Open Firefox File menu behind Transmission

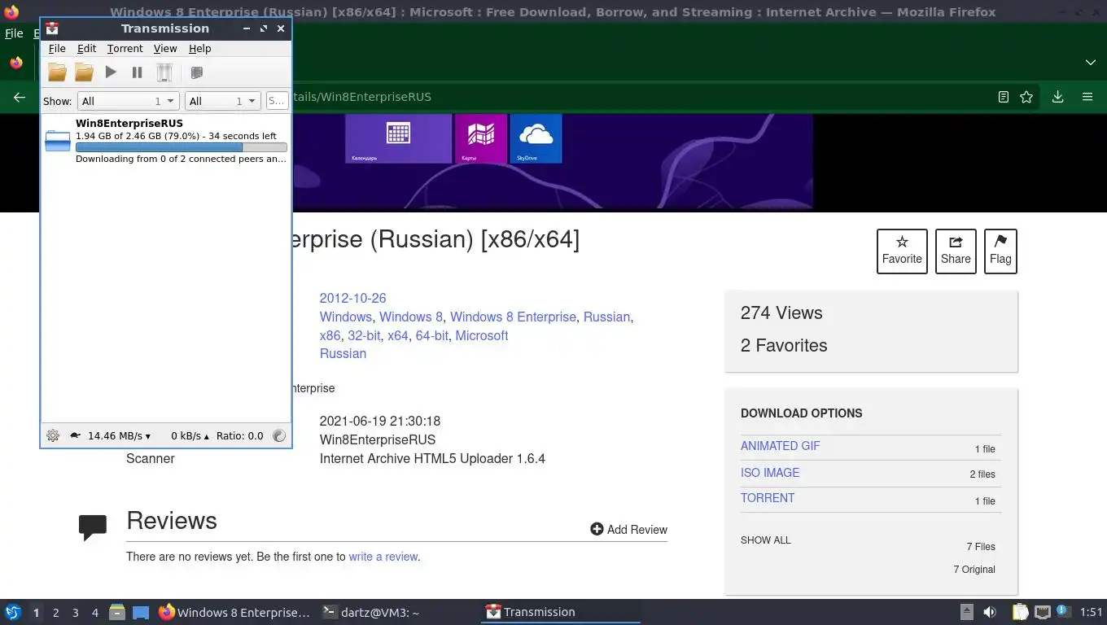click(14, 33)
